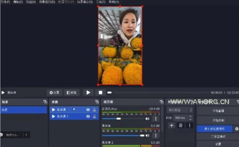Click the top-left red resize handle
This screenshot has width=239, height=147.
tap(98, 7)
